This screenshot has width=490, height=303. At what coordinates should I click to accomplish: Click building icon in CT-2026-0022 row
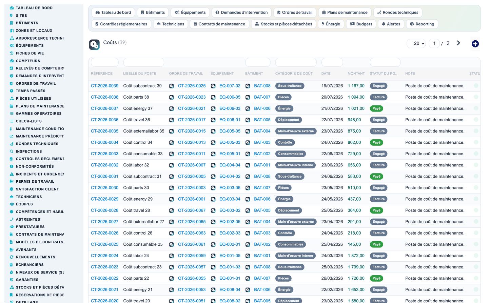click(248, 278)
